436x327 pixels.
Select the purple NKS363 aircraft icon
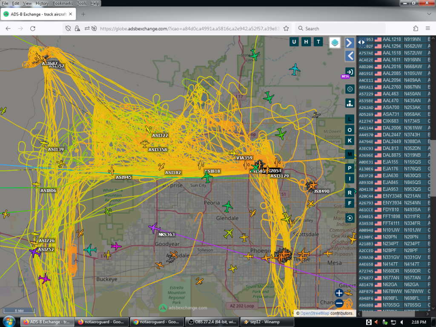coord(154,228)
